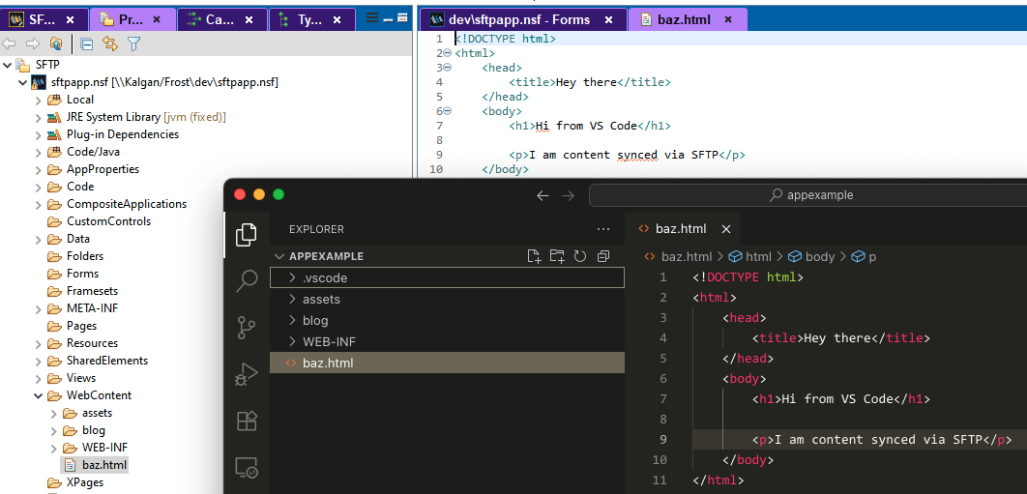
Task: Toggle Link with Editor in navigator toolbar
Action: click(x=109, y=44)
